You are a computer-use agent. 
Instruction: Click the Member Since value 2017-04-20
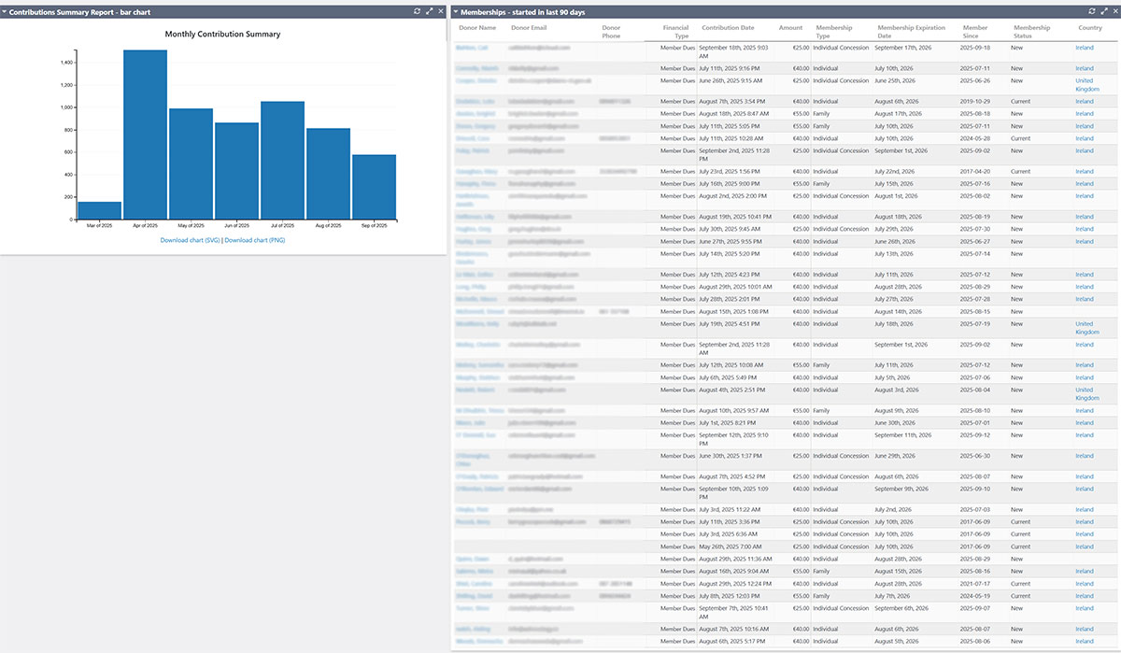[x=975, y=172]
